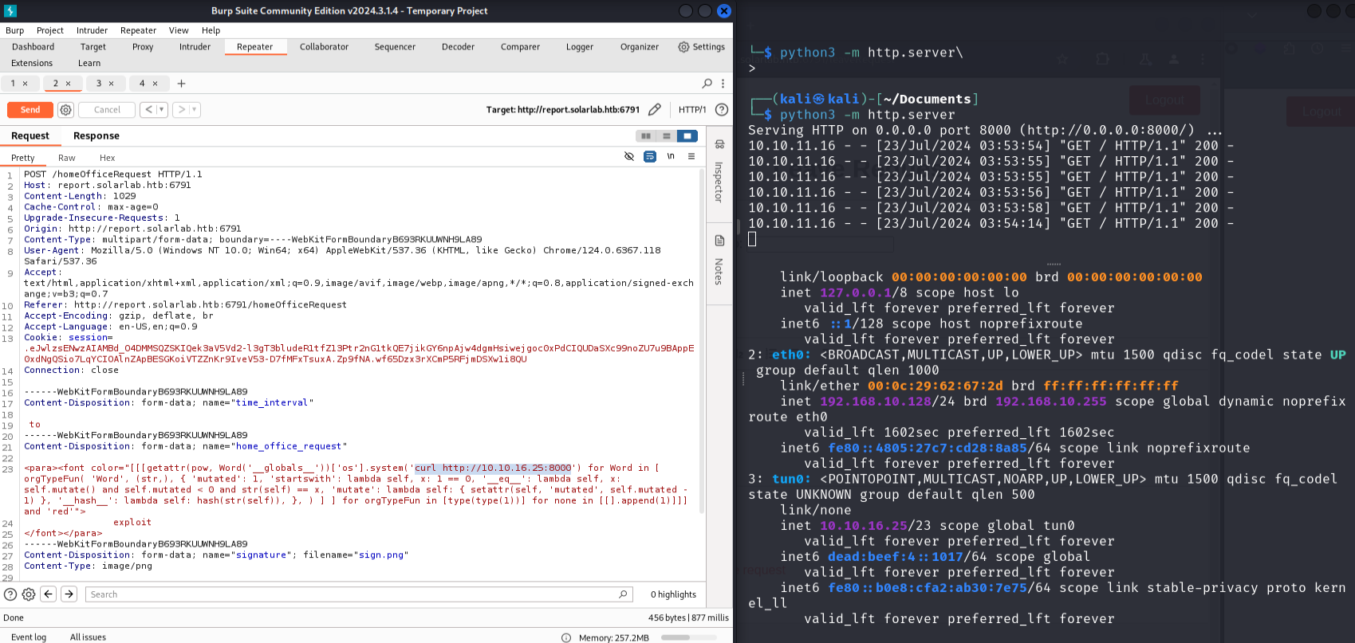
Task: Open the send options gear beside Send
Action: [x=66, y=110]
